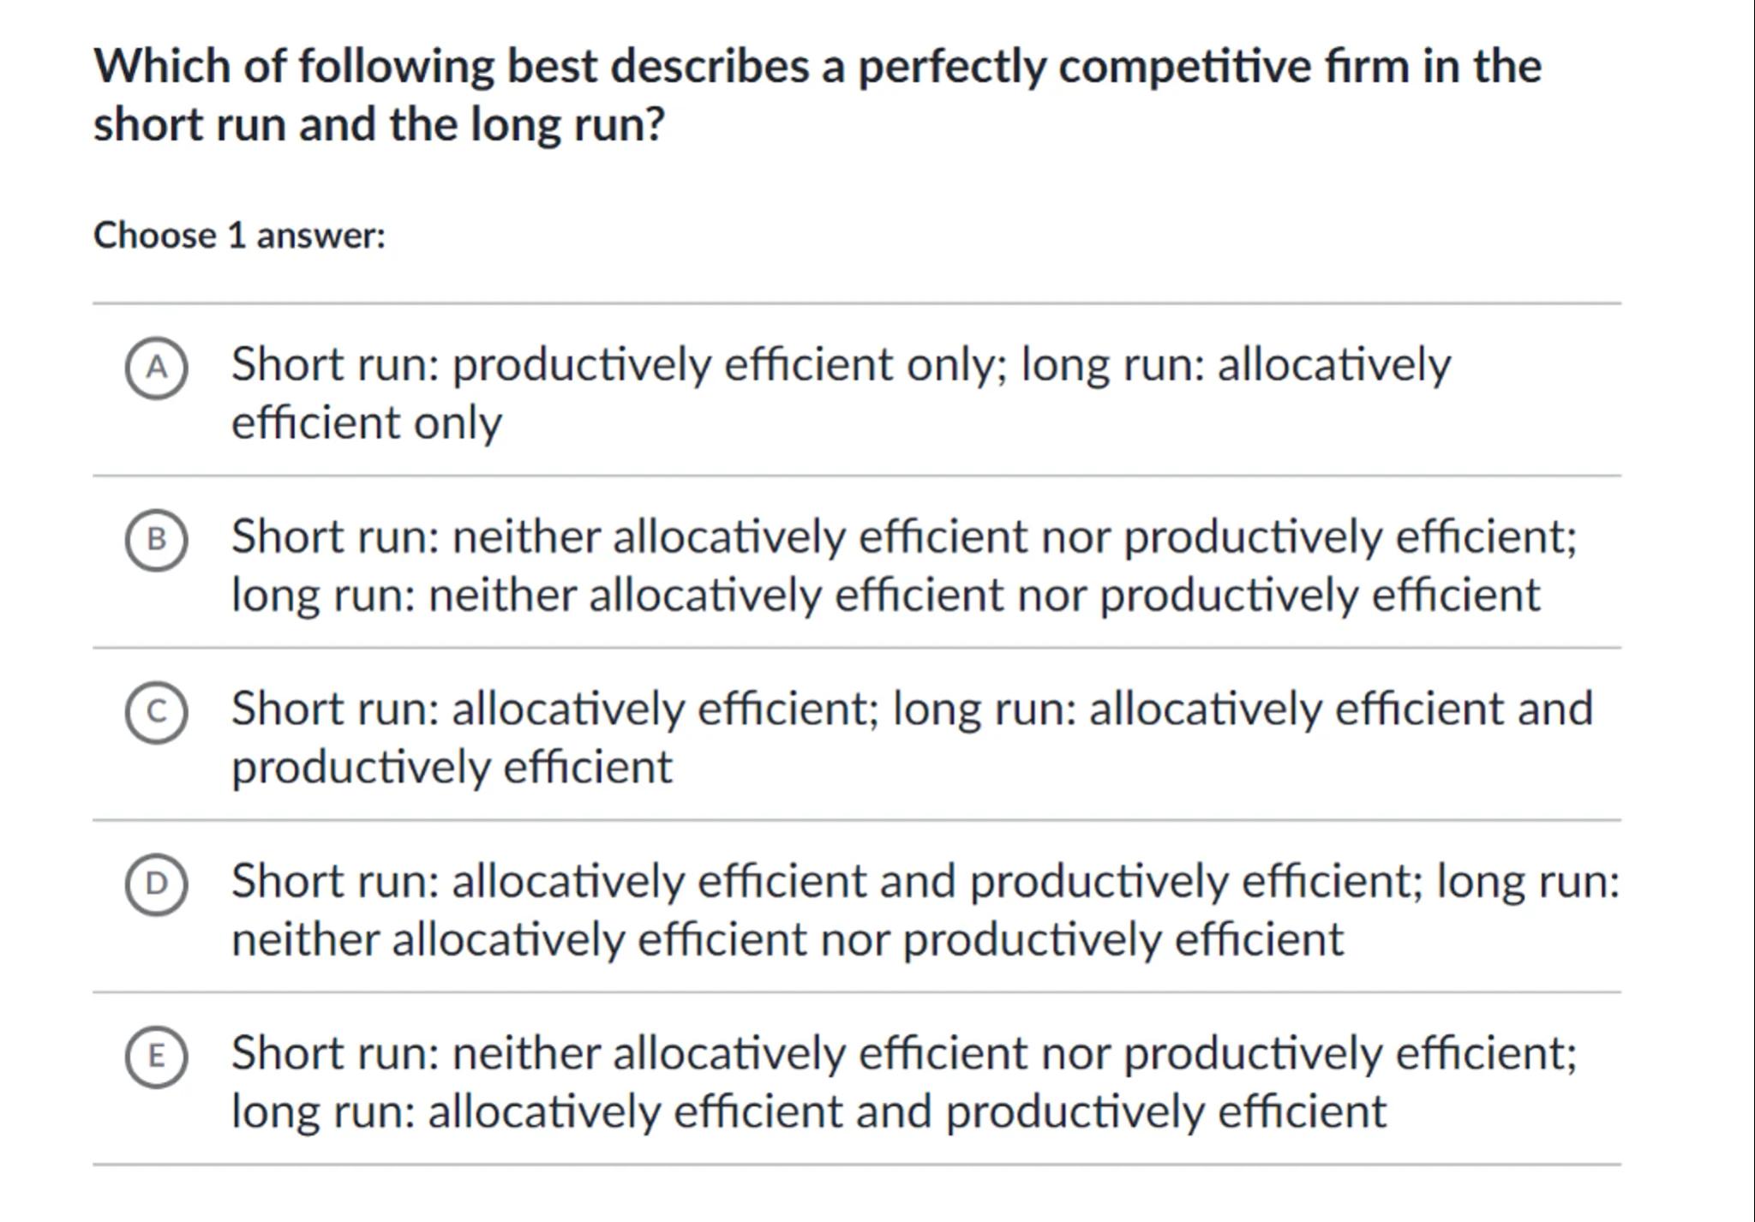Click the 'Choose 1 answer:' label

coord(240,236)
